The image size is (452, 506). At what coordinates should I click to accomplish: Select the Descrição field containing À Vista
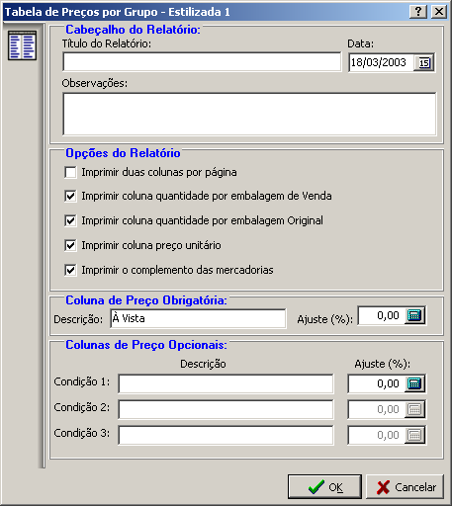click(198, 318)
